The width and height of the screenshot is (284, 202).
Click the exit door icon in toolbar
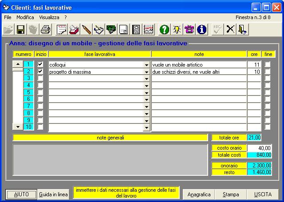point(243,29)
